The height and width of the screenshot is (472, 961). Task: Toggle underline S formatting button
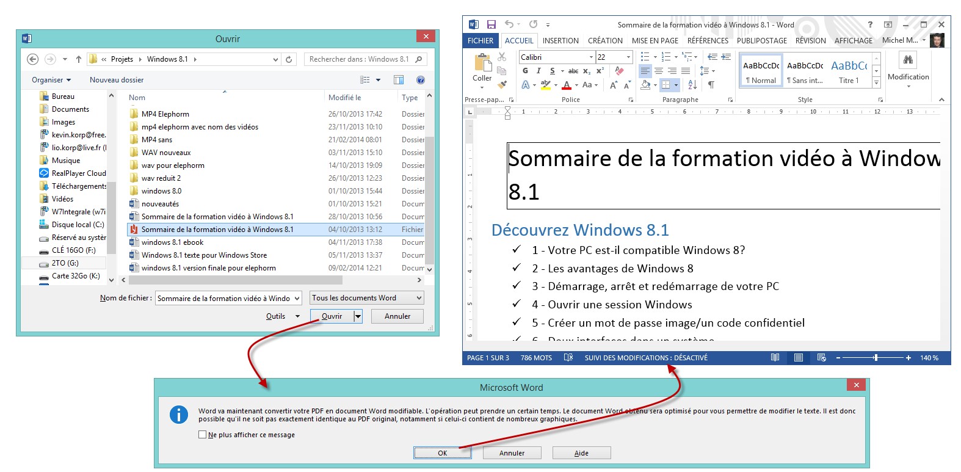tap(552, 71)
